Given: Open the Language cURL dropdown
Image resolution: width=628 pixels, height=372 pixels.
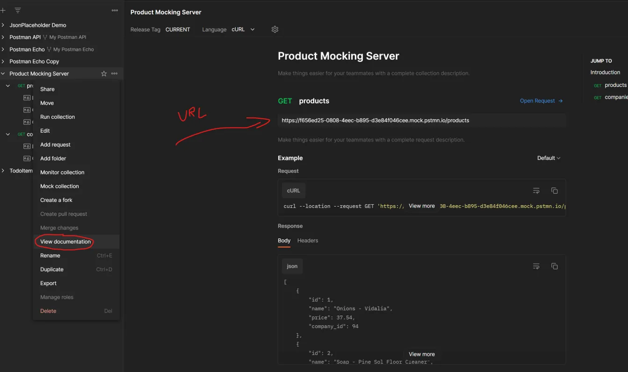Looking at the screenshot, I should click(243, 29).
